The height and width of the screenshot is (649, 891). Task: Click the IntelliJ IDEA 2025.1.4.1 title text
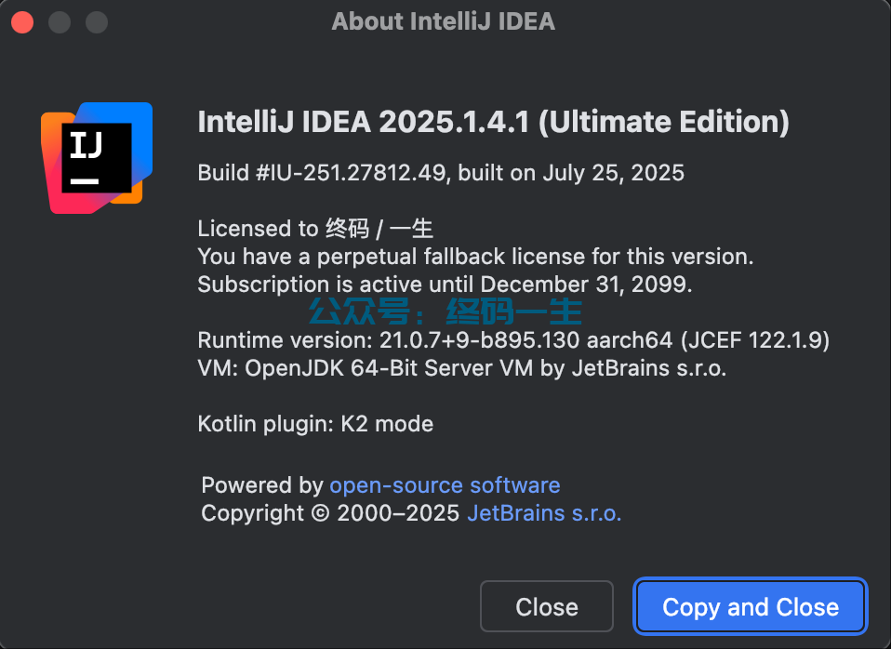pos(493,122)
